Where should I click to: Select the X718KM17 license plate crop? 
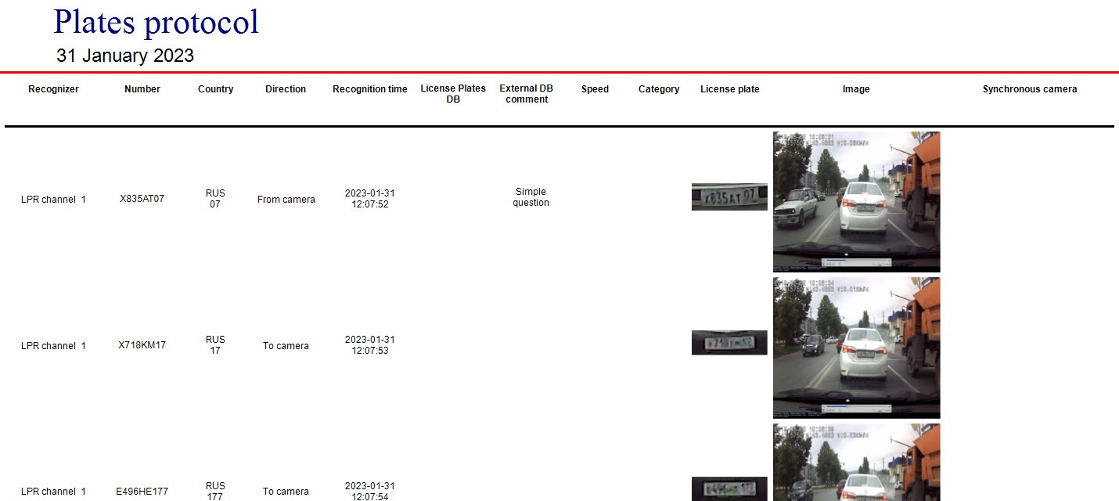[x=729, y=343]
